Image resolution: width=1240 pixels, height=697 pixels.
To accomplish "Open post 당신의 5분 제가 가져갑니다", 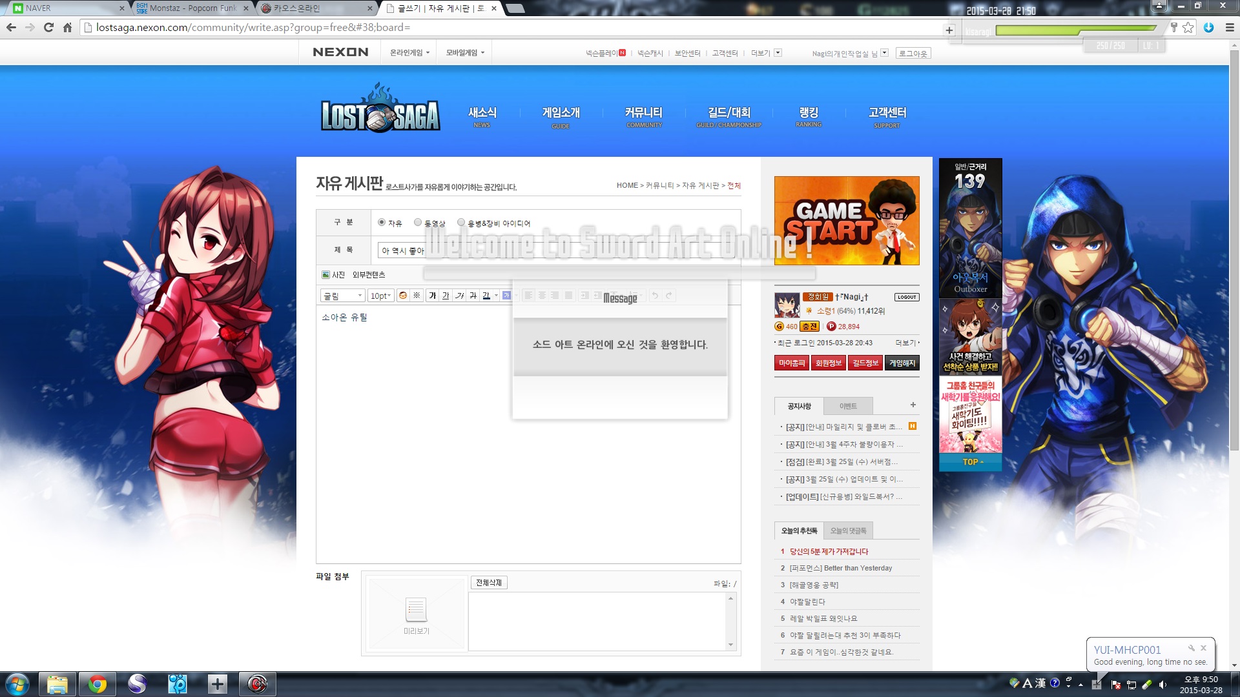I will pos(829,552).
